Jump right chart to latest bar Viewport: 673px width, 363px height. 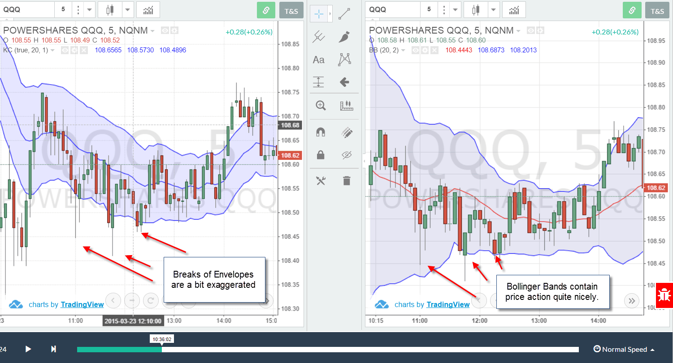(x=632, y=300)
